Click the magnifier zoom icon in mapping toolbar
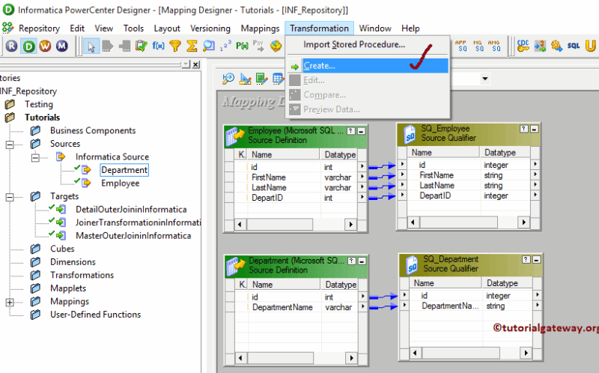This screenshot has height=373, width=599. pos(228,79)
